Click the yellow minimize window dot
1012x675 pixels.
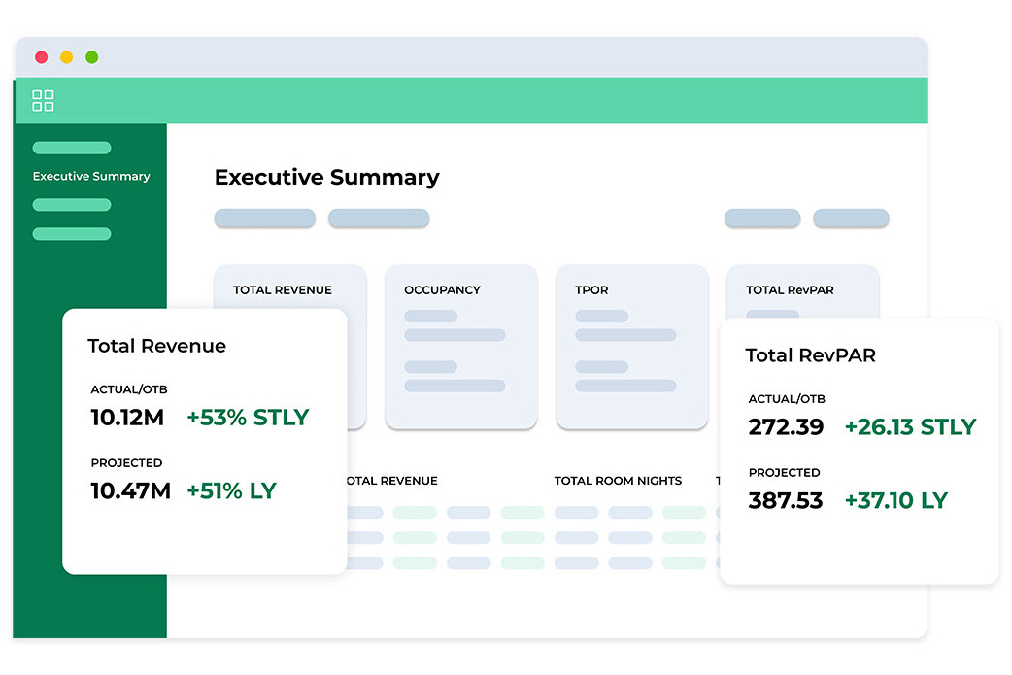(x=67, y=57)
